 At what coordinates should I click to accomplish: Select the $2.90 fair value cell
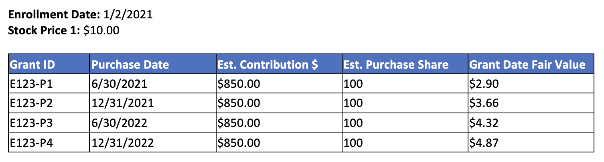tap(531, 84)
